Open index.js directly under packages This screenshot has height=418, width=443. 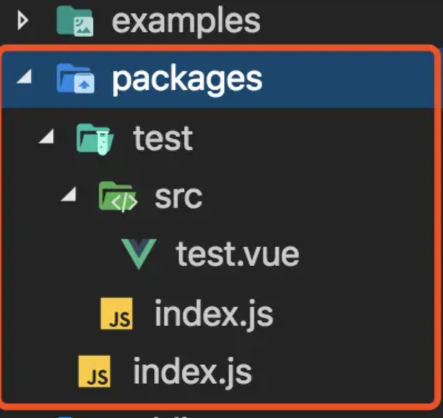(192, 372)
